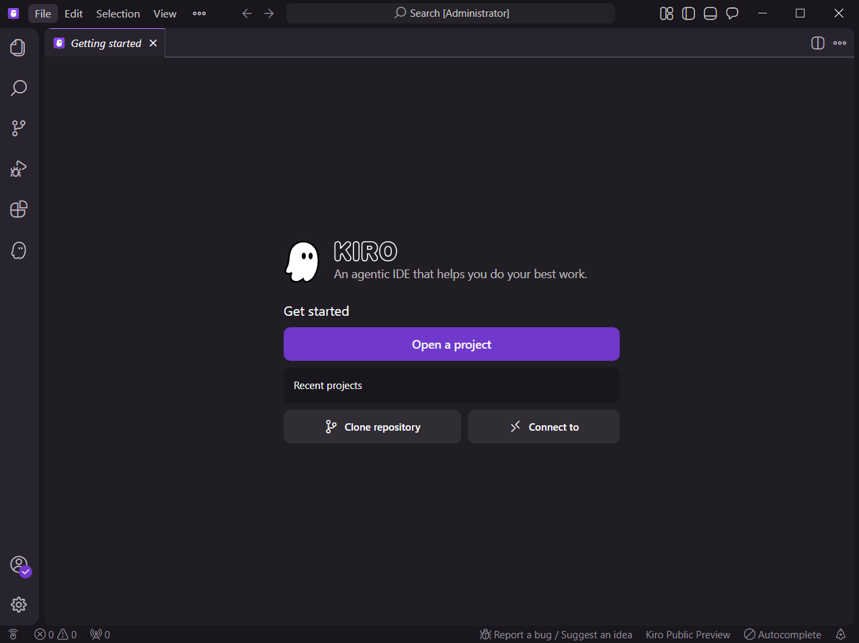Split the editor right

coord(817,43)
